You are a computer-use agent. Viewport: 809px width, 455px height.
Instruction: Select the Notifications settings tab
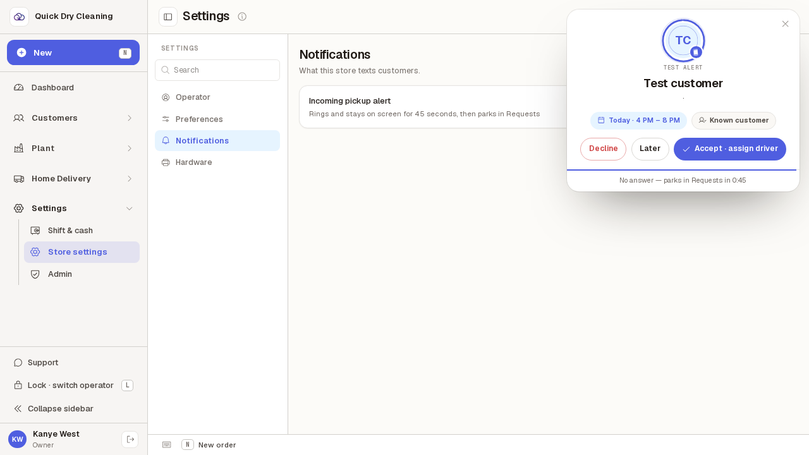217,141
